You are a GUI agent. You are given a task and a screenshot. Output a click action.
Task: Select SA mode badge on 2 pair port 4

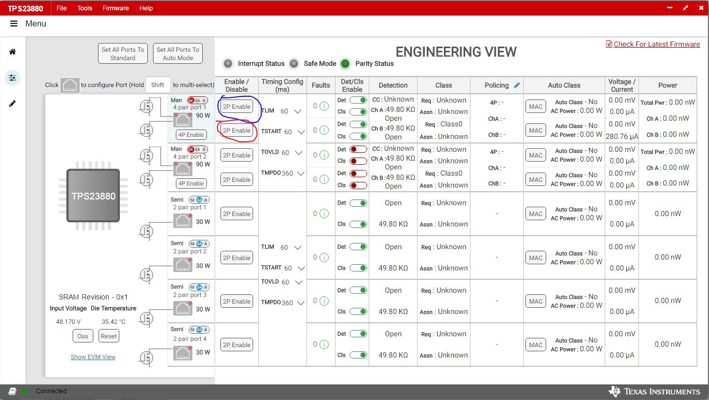(199, 330)
